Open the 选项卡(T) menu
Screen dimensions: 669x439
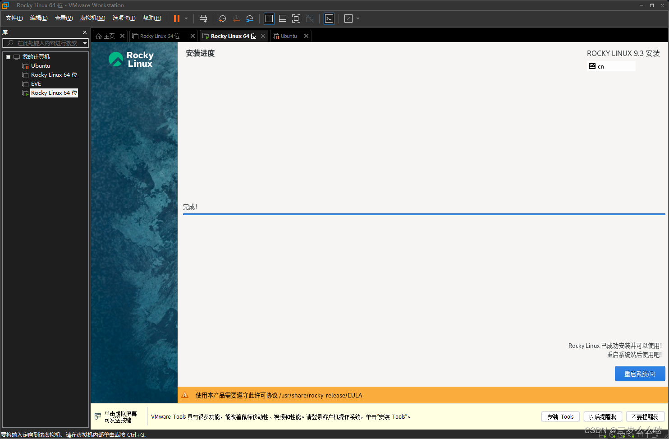pos(124,18)
